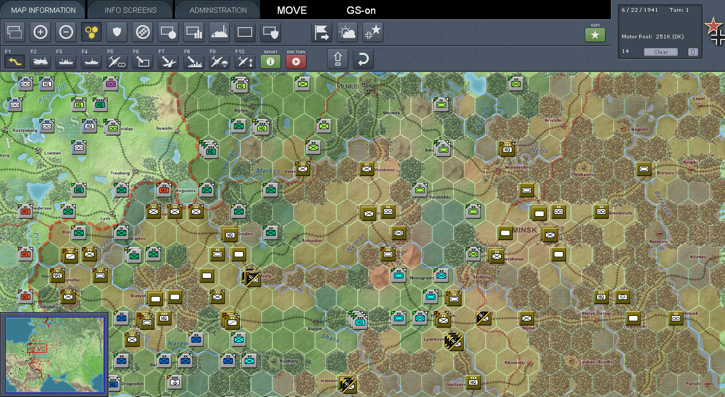
Task: Toggle the counter-with-shield display icon
Action: (x=270, y=33)
